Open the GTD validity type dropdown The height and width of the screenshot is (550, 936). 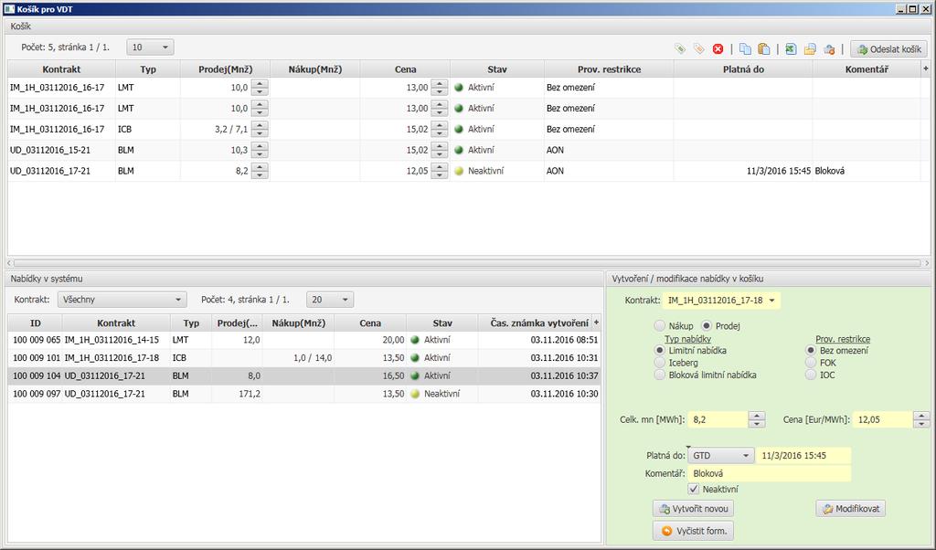coord(720,455)
